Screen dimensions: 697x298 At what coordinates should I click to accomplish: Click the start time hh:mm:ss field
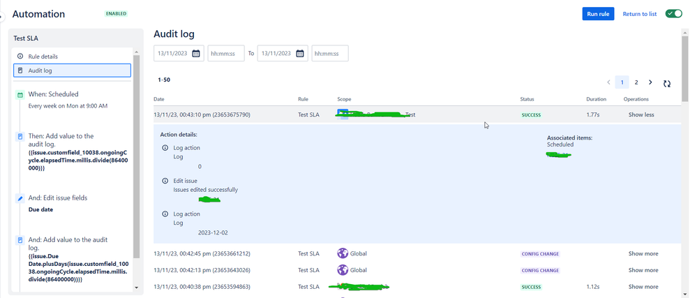tap(226, 53)
